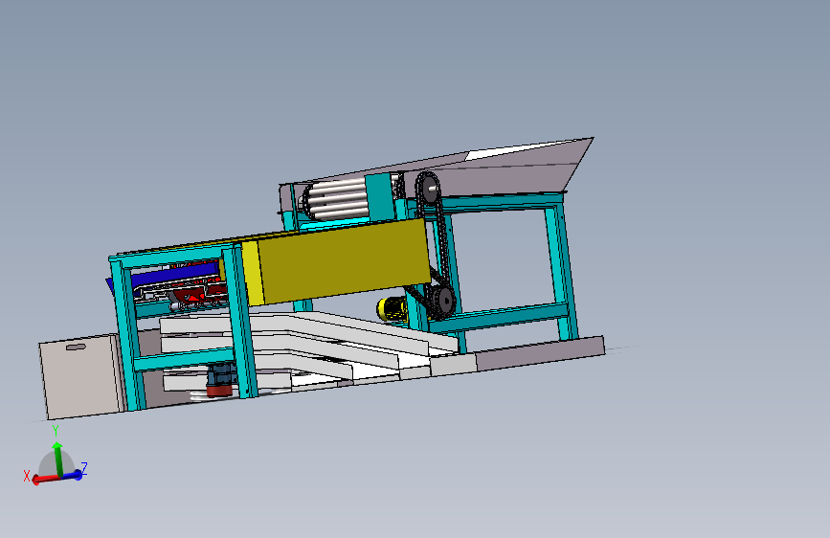Select the small yellow electric motor
Screen dimensions: 830x538
pos(392,308)
